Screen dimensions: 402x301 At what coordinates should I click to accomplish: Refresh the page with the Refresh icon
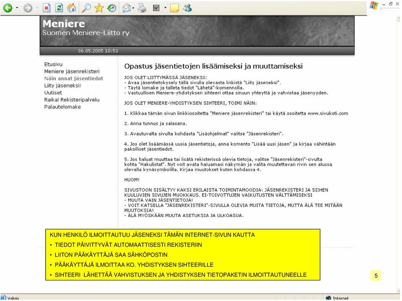pos(59,8)
